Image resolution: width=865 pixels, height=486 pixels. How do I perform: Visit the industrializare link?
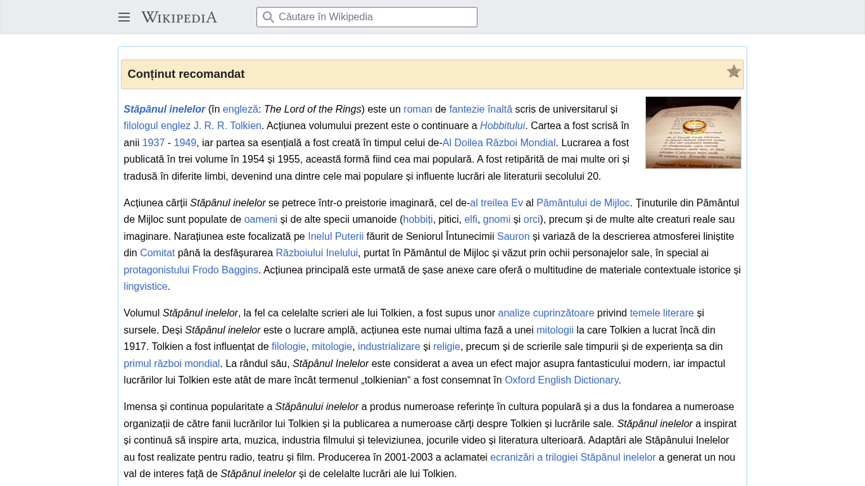389,346
